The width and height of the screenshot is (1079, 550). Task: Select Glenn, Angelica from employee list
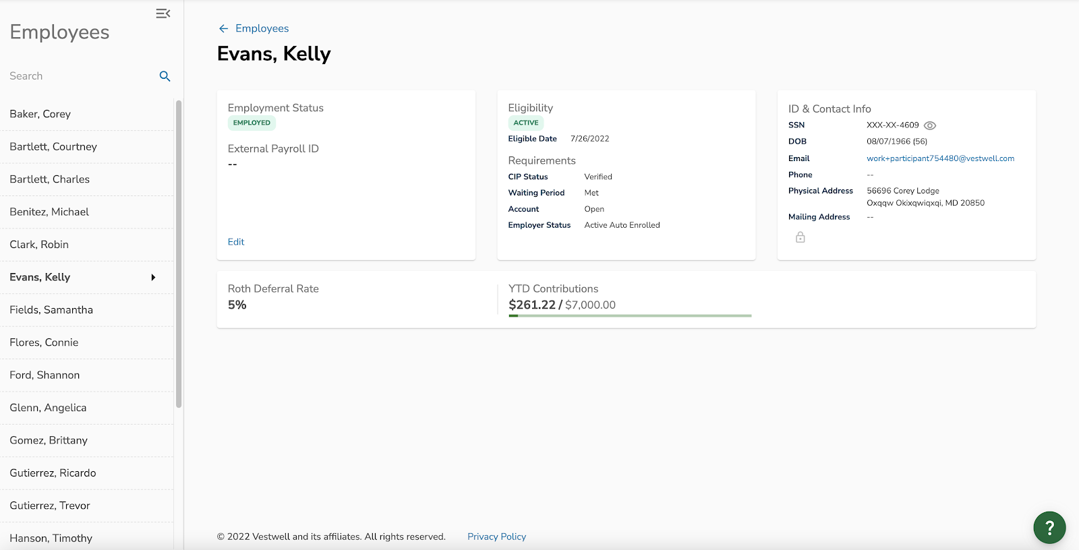(x=48, y=408)
